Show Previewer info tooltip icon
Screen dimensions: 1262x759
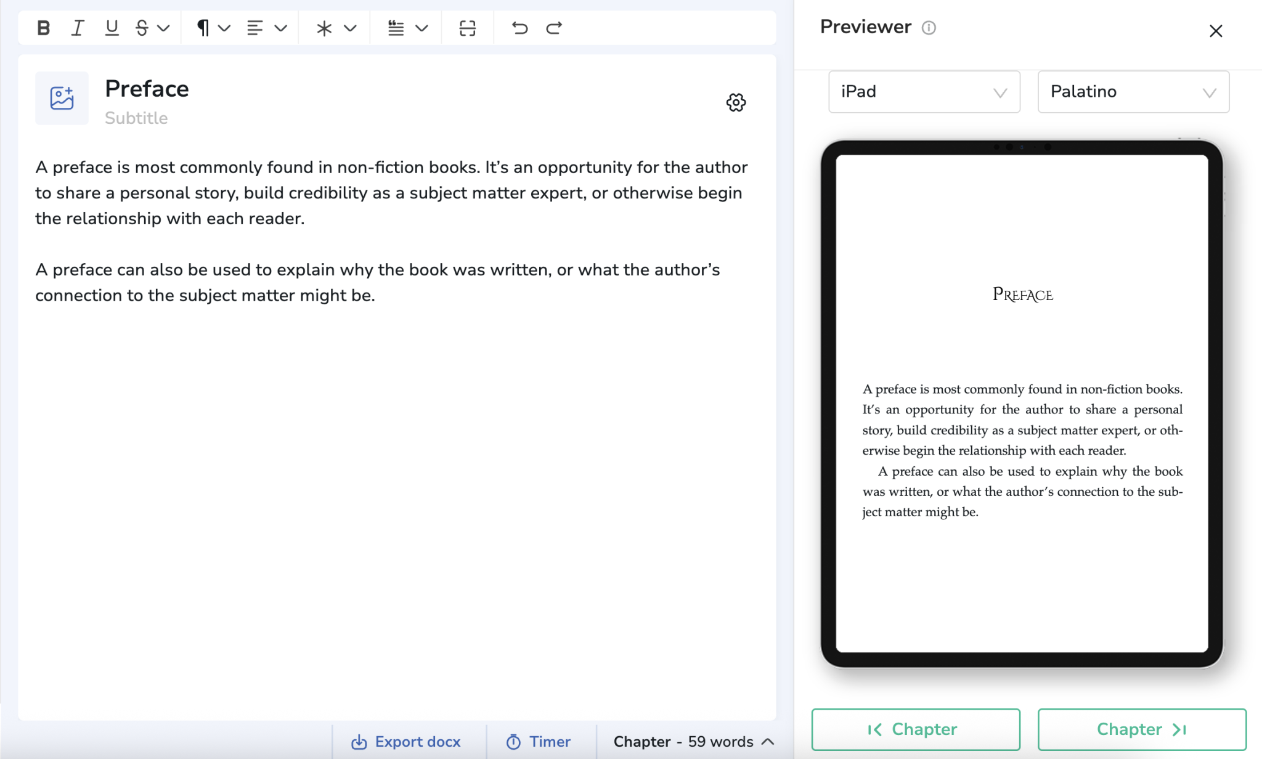point(929,28)
